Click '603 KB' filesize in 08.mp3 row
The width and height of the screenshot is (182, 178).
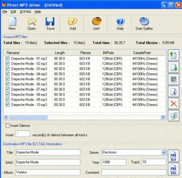coord(85,94)
